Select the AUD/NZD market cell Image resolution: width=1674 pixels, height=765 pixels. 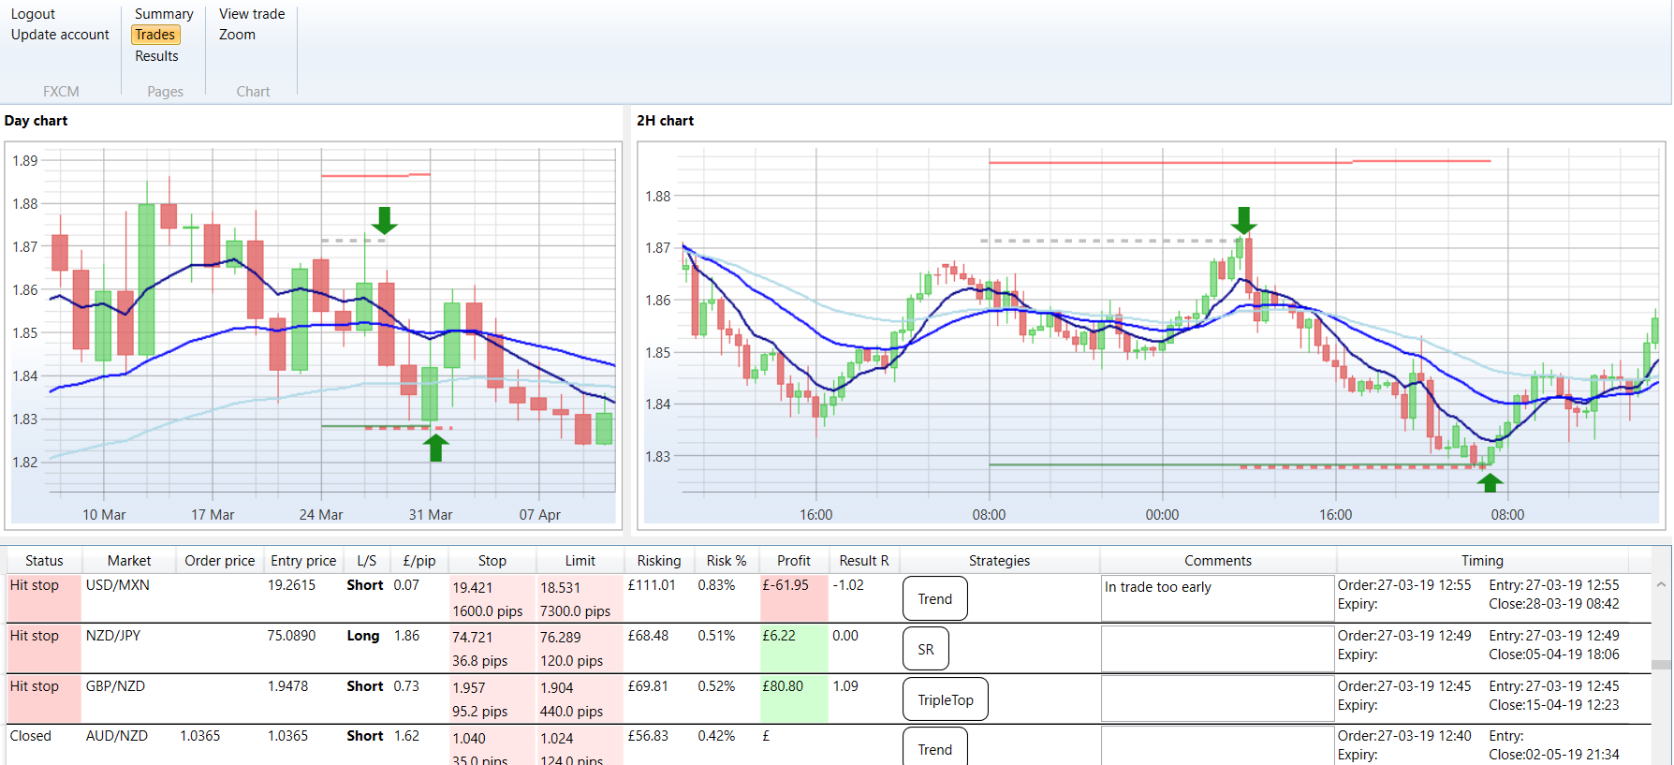(x=117, y=736)
